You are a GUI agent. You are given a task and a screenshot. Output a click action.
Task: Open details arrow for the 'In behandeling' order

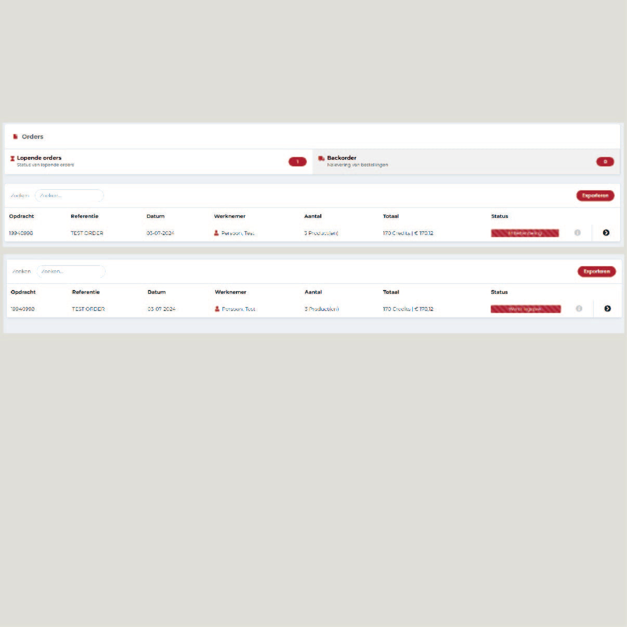[606, 233]
